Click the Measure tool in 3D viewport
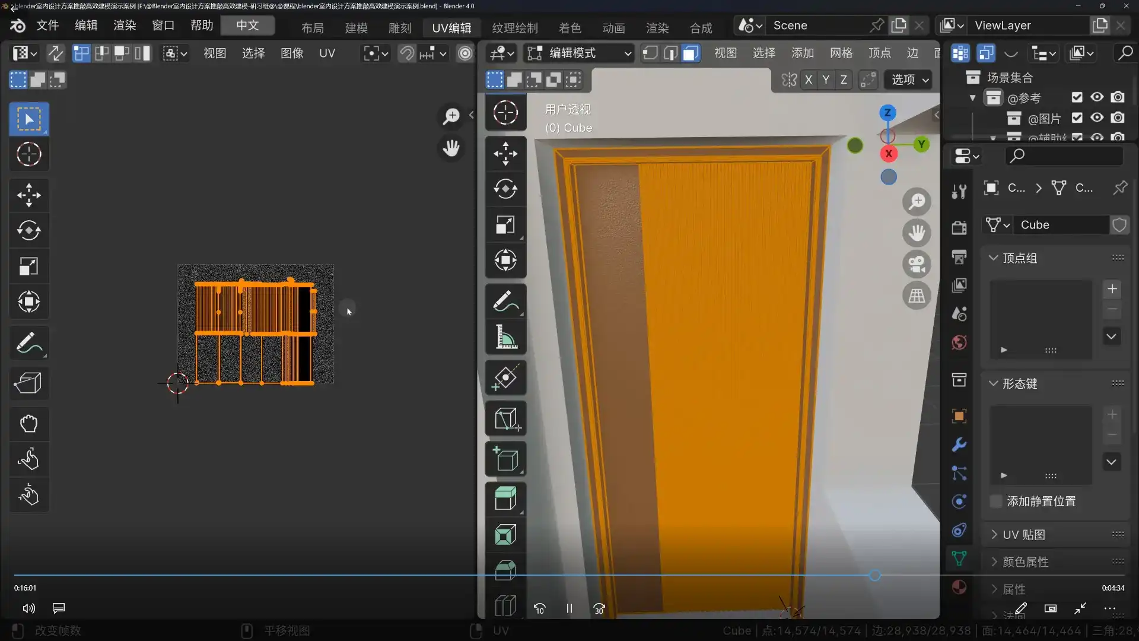Viewport: 1139px width, 641px height. point(505,337)
